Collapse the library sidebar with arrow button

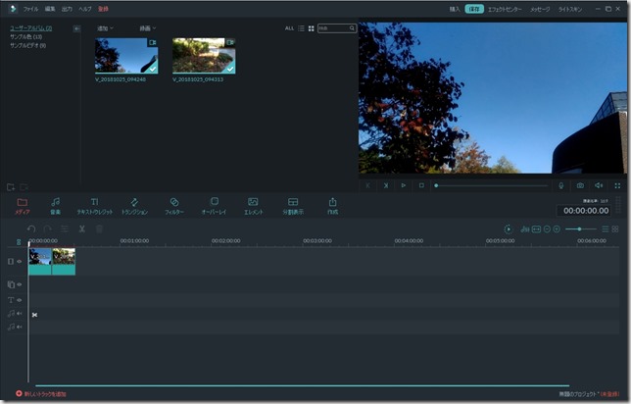pyautogui.click(x=76, y=28)
